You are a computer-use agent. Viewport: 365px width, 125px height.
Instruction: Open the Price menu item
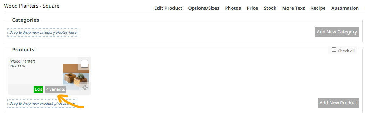click(x=252, y=8)
